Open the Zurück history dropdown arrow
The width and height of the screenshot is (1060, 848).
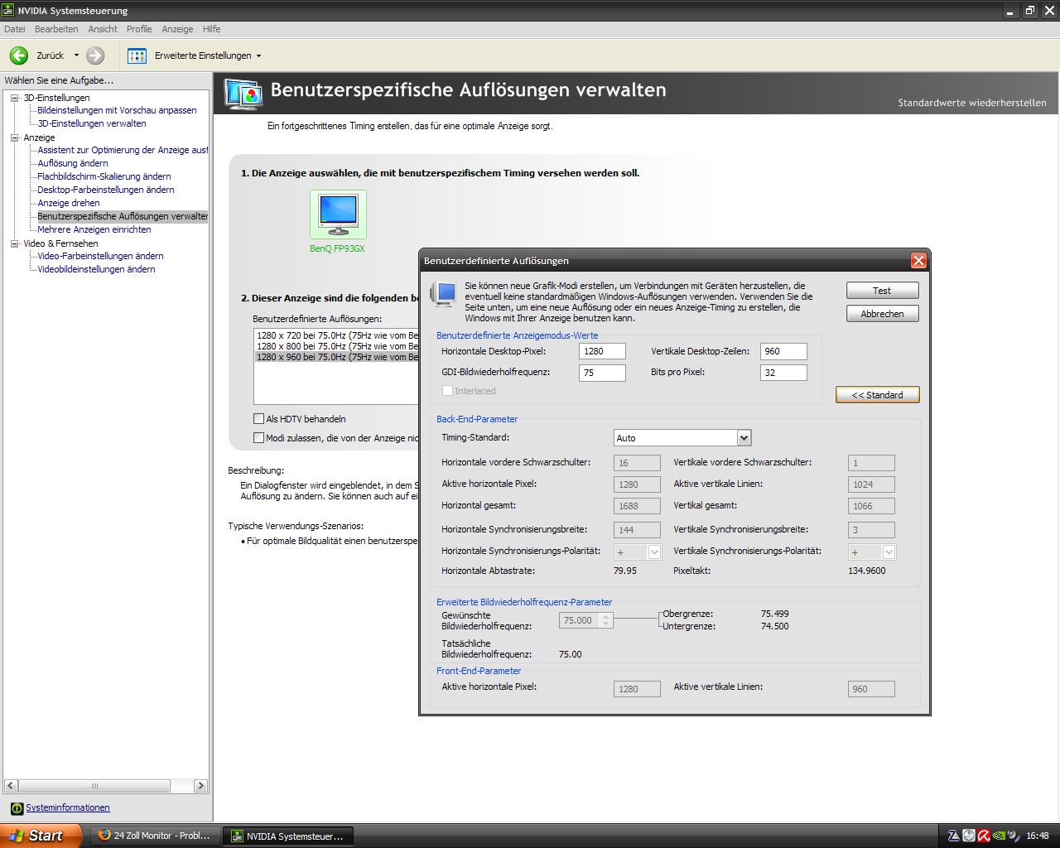(x=76, y=55)
